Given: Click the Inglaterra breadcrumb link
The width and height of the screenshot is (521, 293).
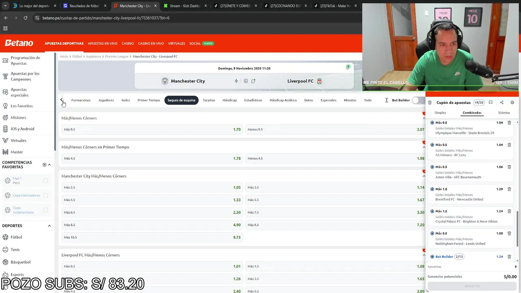Looking at the screenshot, I should pos(93,57).
